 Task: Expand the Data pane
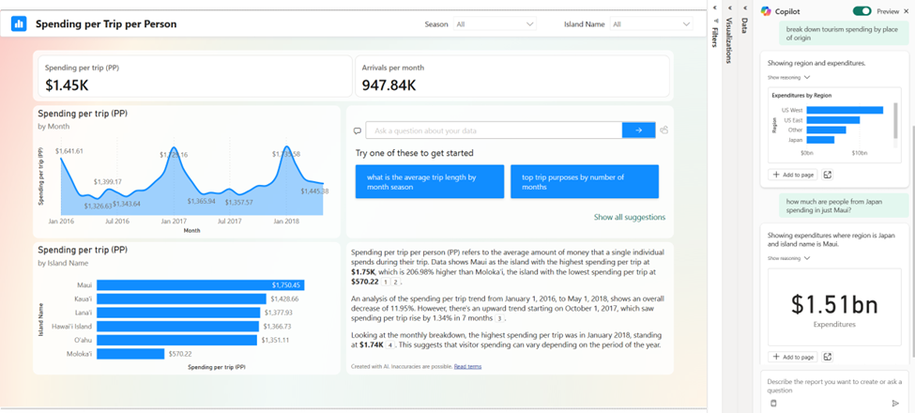pyautogui.click(x=744, y=7)
